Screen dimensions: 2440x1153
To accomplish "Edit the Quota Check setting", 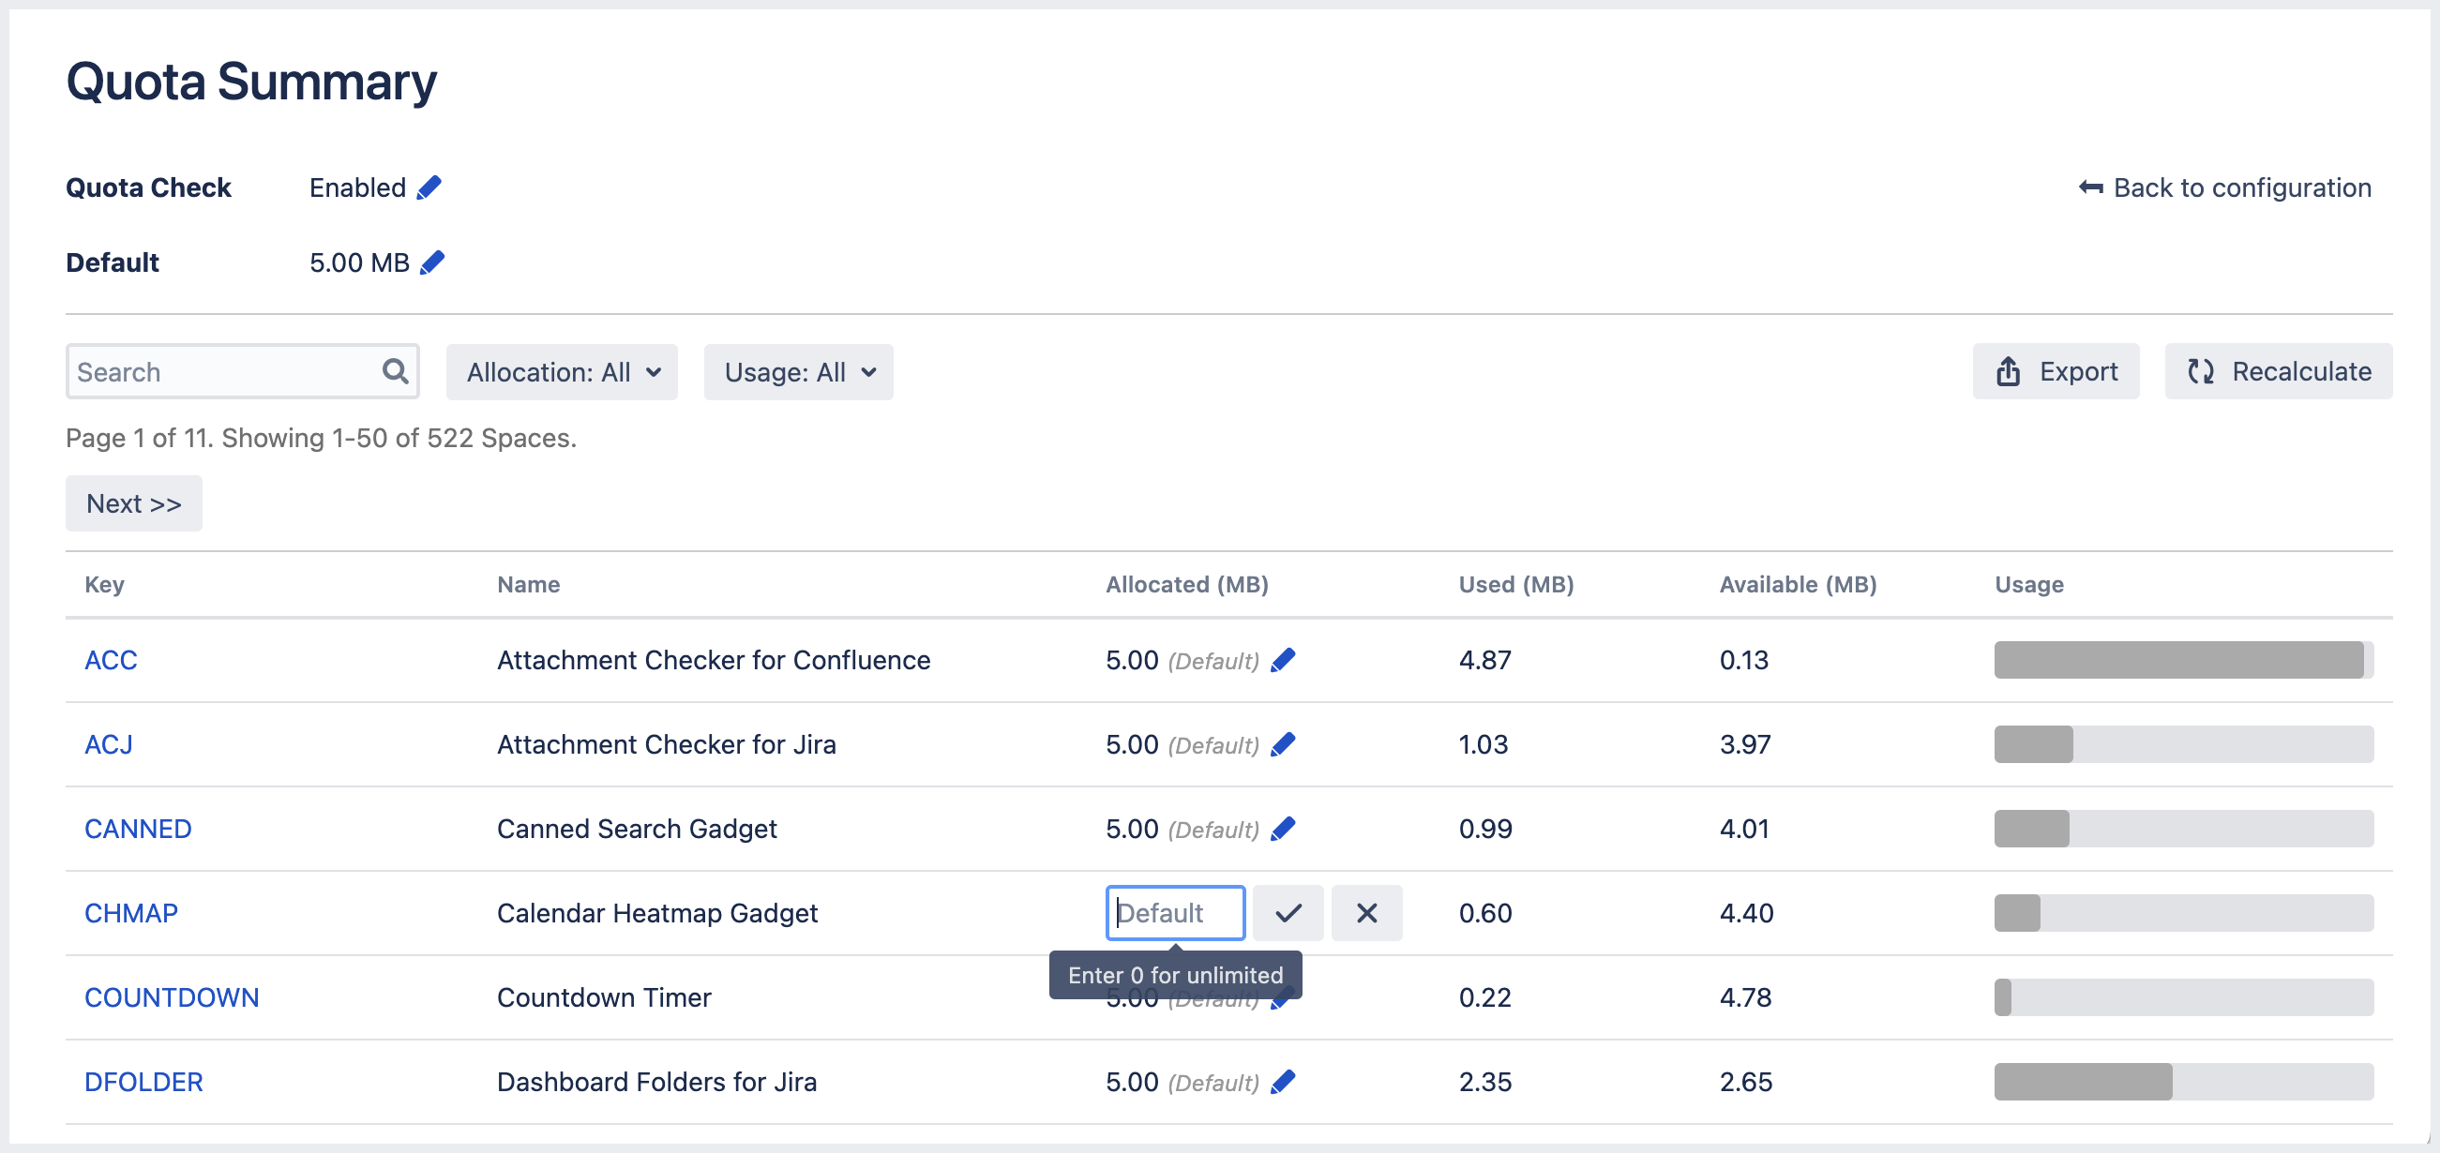I will pos(431,187).
